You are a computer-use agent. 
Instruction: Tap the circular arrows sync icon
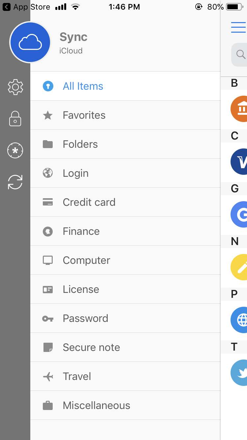[x=15, y=182]
